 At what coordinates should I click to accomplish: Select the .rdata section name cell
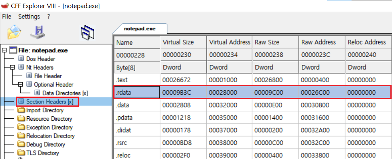(x=137, y=92)
